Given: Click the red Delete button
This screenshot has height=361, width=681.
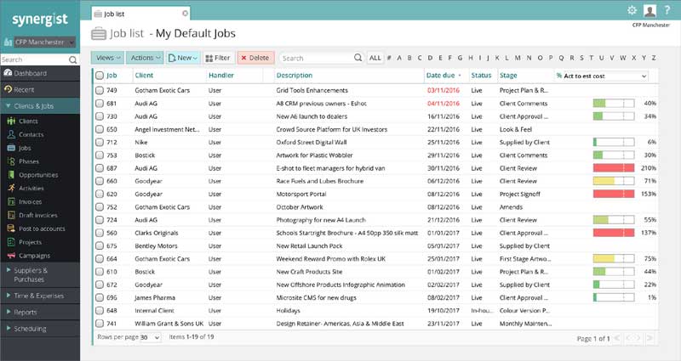Looking at the screenshot, I should [255, 58].
